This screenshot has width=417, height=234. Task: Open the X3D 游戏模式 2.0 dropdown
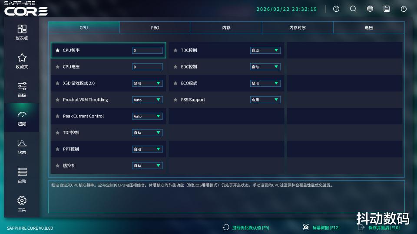pos(147,83)
